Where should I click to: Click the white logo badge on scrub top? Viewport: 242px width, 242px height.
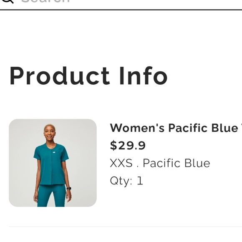pos(54,152)
